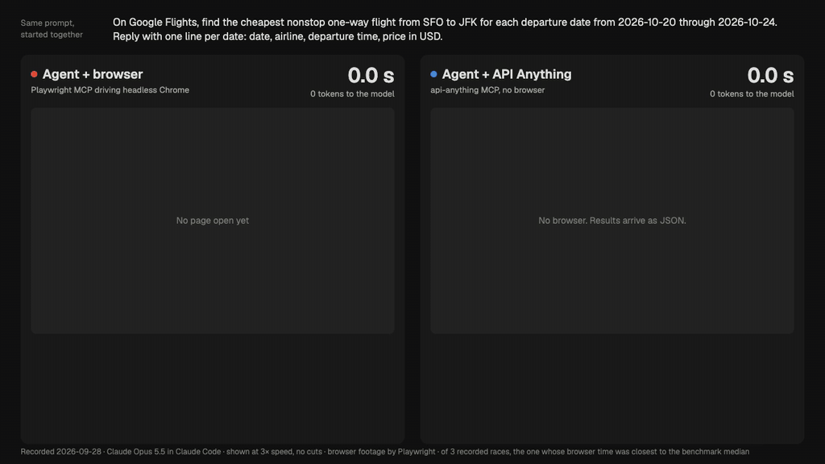Screen dimensions: 825x464
Task: Click the 0.0 s timer in API Anything panel
Action: point(770,75)
